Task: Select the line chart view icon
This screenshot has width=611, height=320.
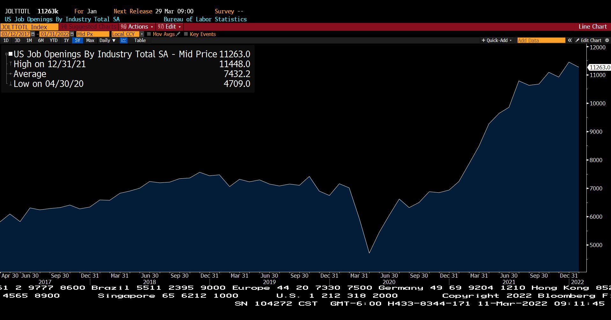Action: point(124,40)
